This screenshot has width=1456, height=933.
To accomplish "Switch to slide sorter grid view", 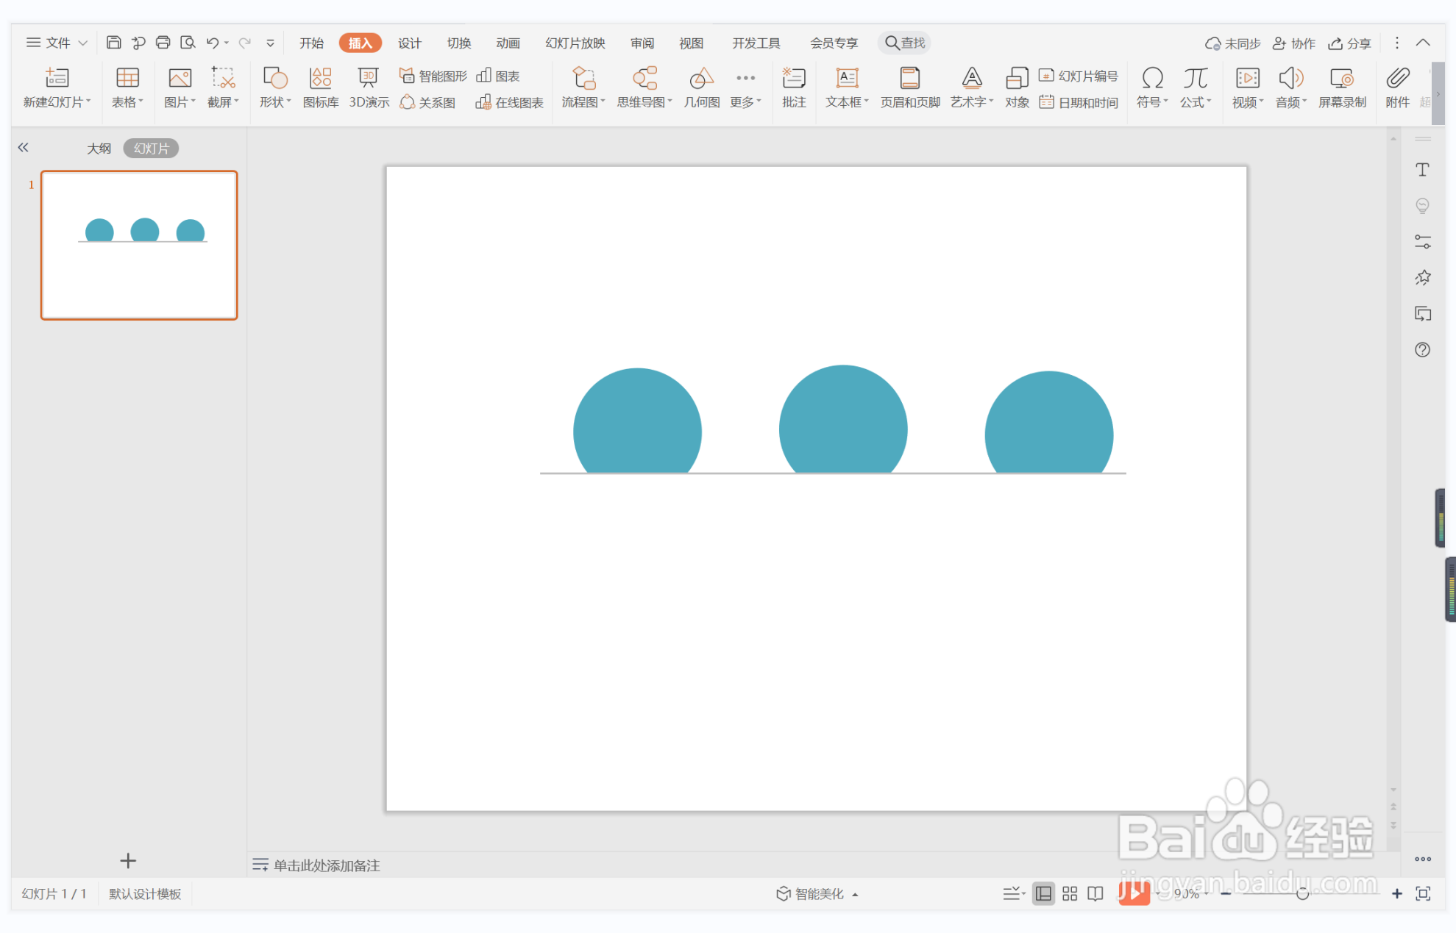I will tap(1070, 893).
